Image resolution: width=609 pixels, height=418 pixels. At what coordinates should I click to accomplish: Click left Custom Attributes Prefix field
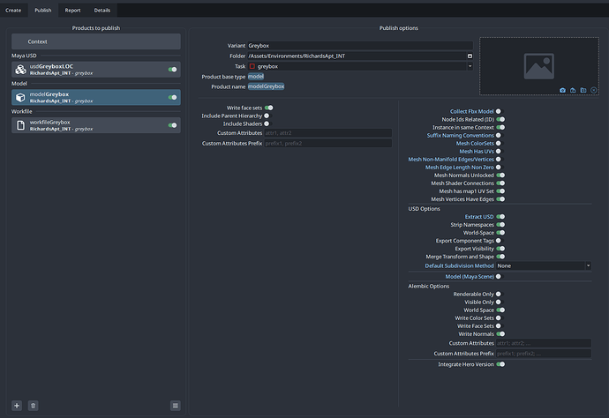[327, 144]
